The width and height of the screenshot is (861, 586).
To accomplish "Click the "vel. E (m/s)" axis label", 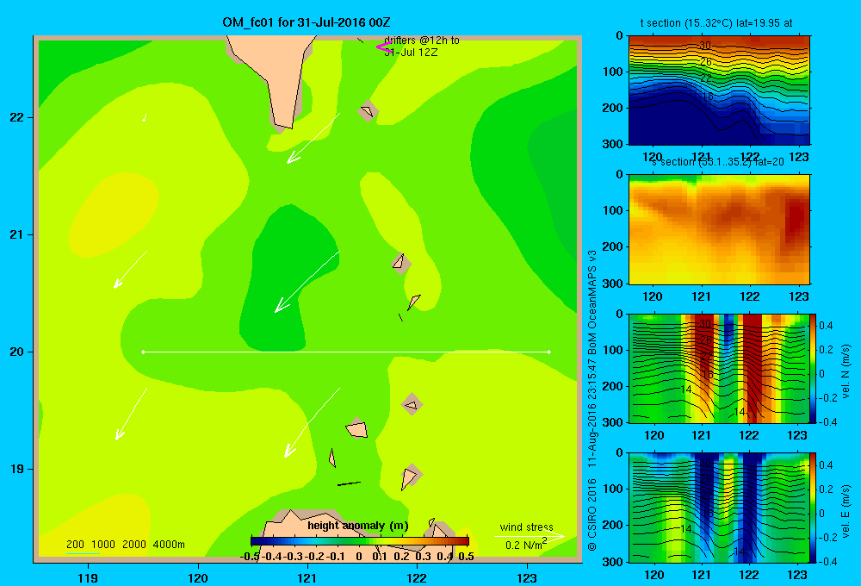I will coord(846,511).
